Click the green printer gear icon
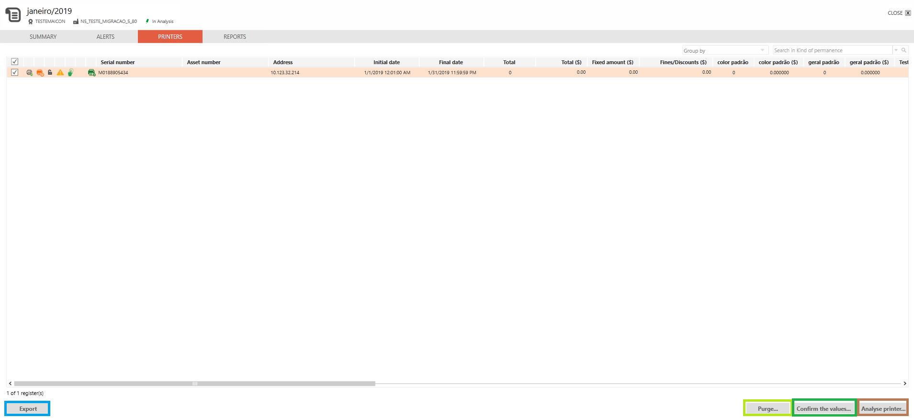Image resolution: width=914 pixels, height=418 pixels. pyautogui.click(x=91, y=73)
